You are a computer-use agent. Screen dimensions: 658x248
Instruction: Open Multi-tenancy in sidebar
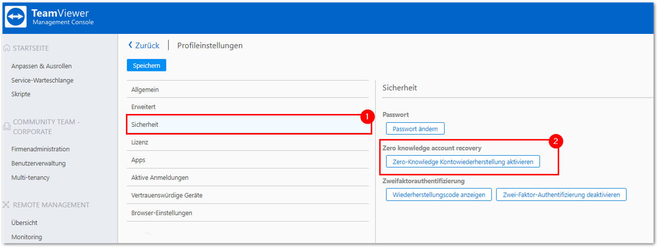30,178
